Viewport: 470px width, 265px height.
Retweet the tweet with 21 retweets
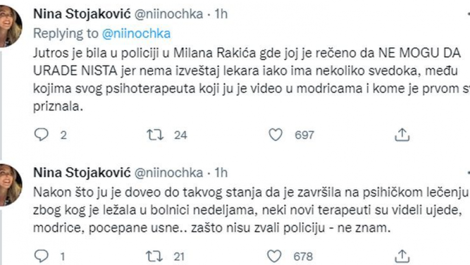[x=152, y=256]
